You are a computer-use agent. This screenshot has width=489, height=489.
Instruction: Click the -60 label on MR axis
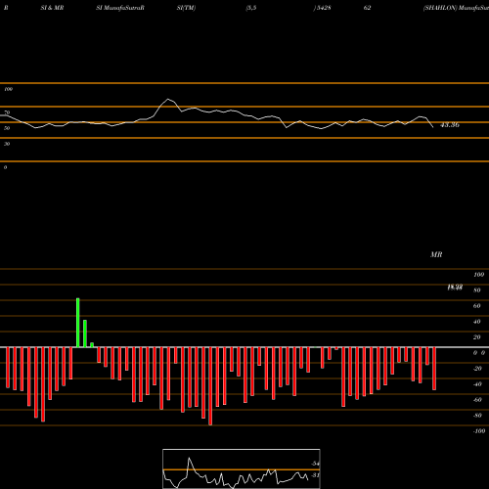[x=477, y=400]
